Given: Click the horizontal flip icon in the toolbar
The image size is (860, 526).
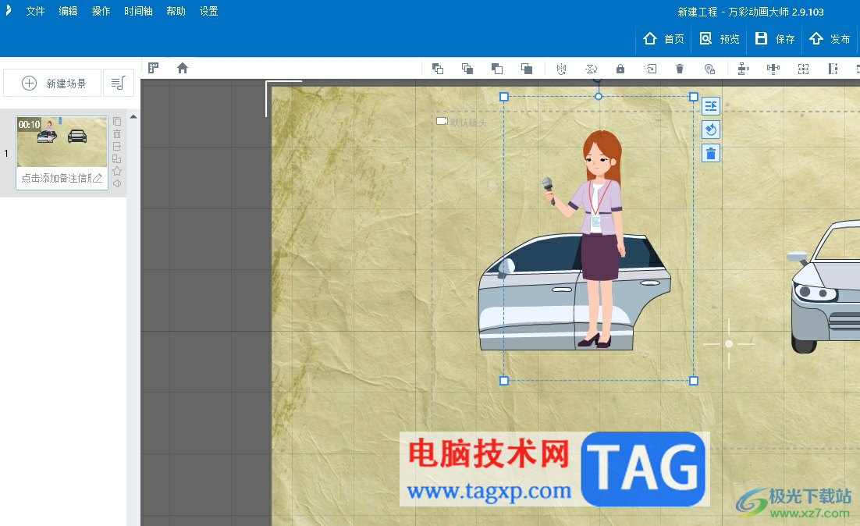Looking at the screenshot, I should (561, 69).
